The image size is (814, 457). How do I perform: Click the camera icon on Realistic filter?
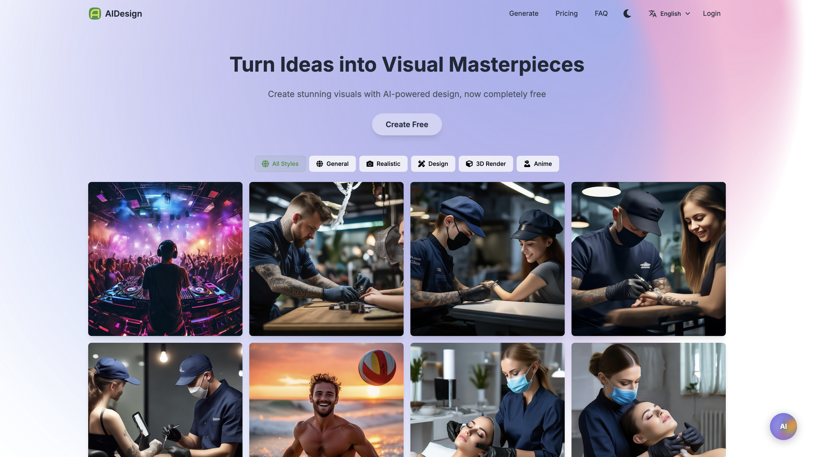click(370, 164)
